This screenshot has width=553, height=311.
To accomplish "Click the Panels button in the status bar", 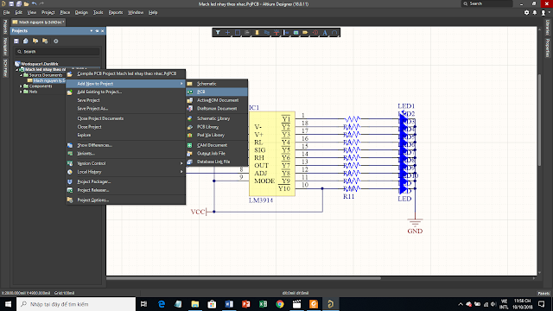I will click(x=543, y=294).
